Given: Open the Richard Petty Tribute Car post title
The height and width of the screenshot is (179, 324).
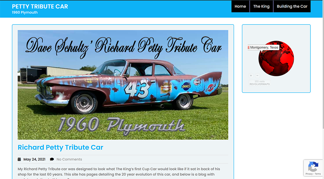Looking at the screenshot, I should pos(60,147).
